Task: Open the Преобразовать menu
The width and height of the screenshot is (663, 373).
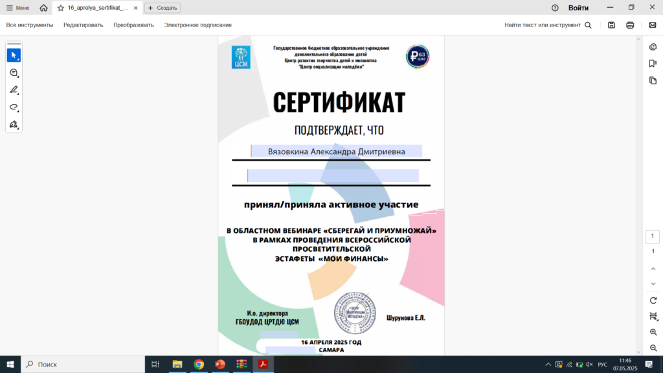Action: coord(133,25)
